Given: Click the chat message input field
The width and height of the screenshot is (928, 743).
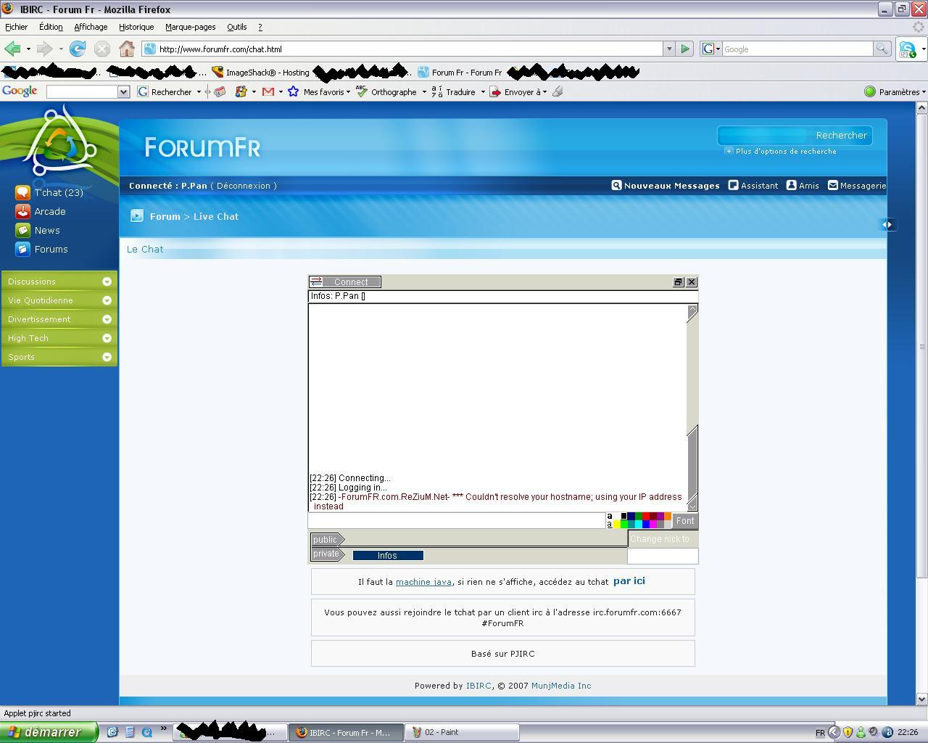Looking at the screenshot, I should coord(457,520).
